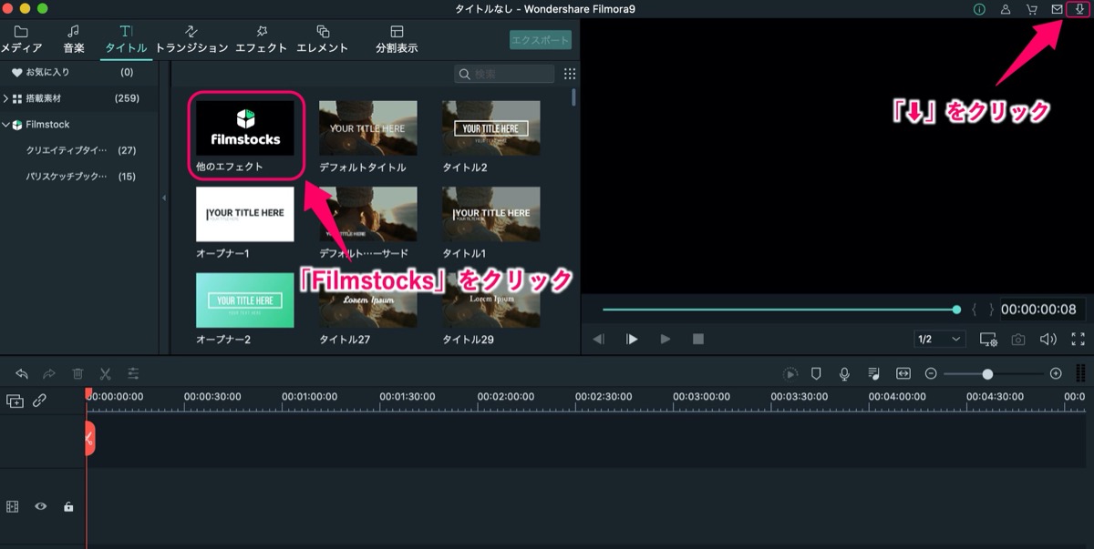Switch to the エフェクト tab
The width and height of the screenshot is (1094, 549).
(262, 39)
